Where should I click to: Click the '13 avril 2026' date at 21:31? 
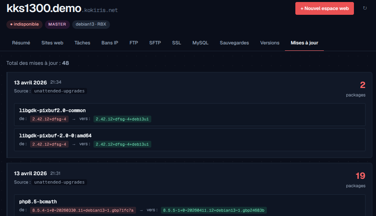coord(30,174)
